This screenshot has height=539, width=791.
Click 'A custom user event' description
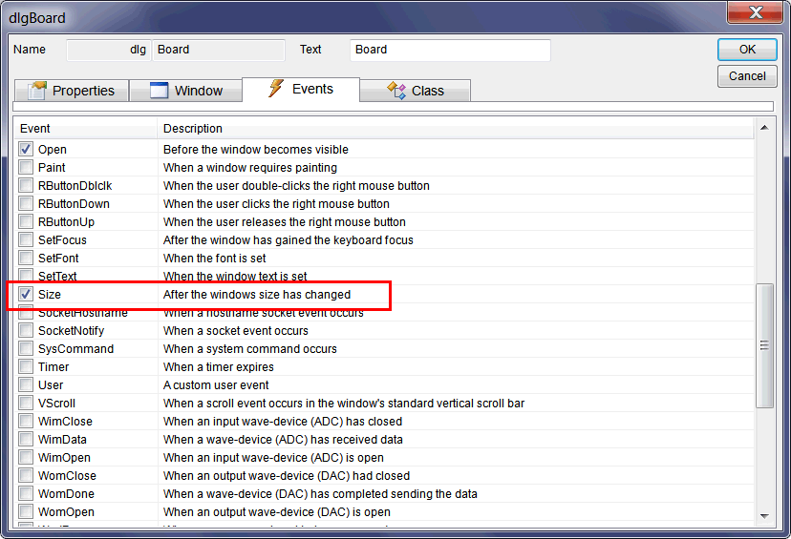pos(216,385)
